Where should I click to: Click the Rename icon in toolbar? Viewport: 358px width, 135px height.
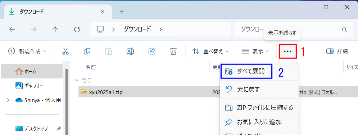point(130,51)
